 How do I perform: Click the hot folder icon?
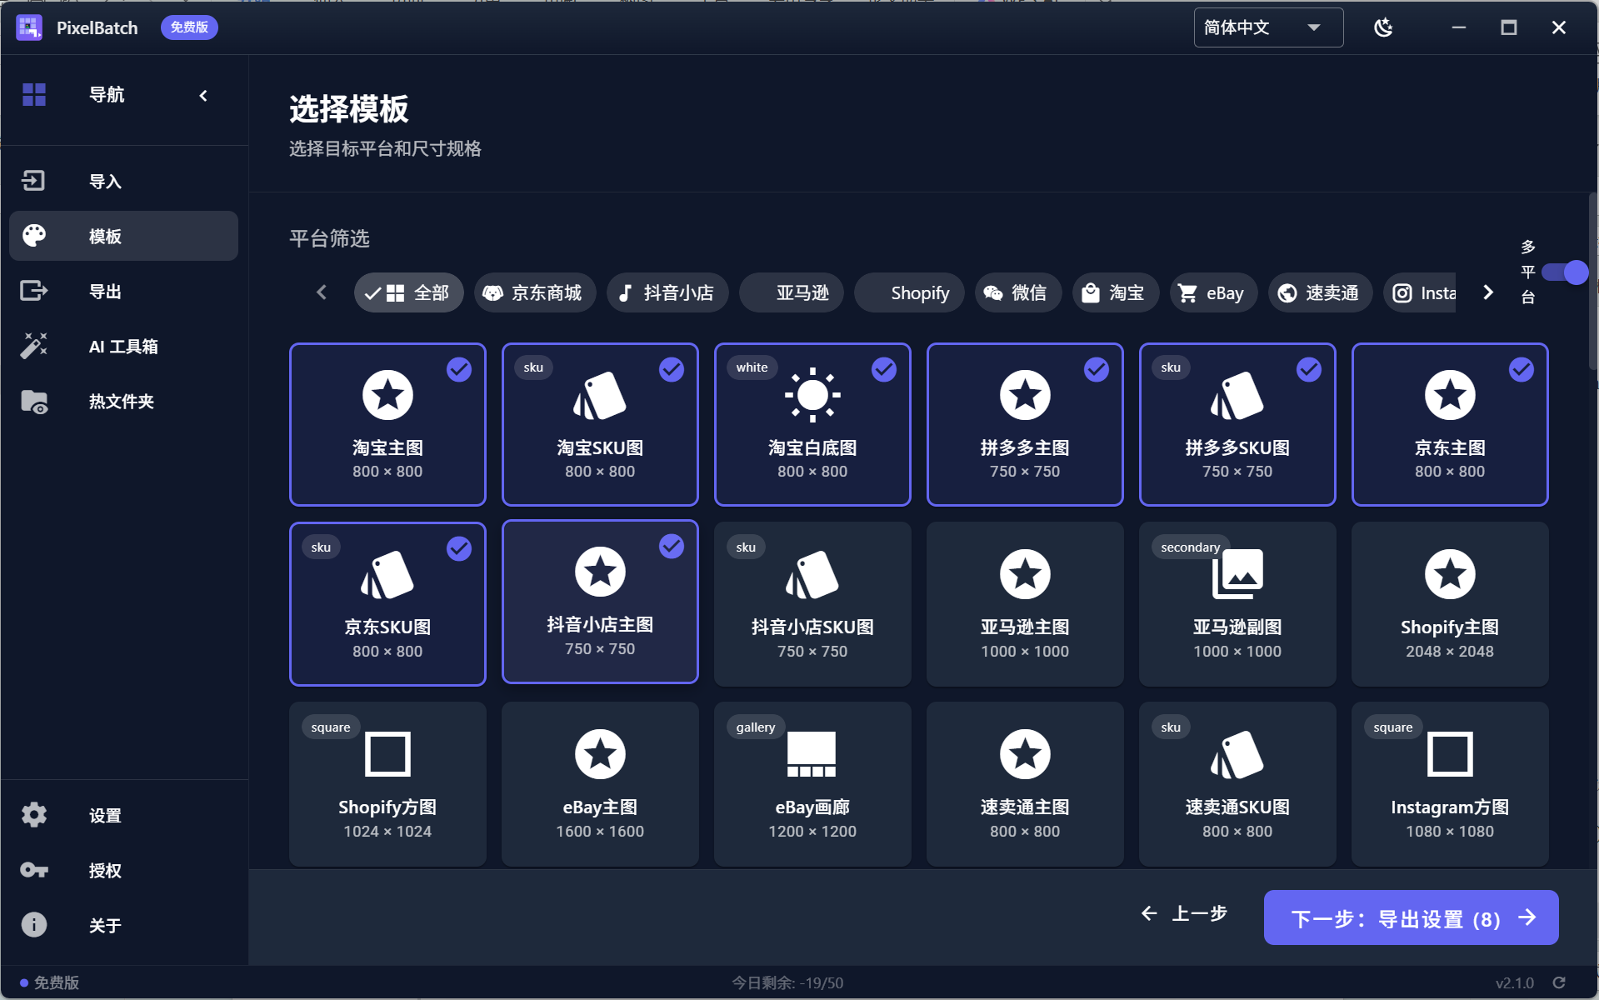[x=34, y=401]
